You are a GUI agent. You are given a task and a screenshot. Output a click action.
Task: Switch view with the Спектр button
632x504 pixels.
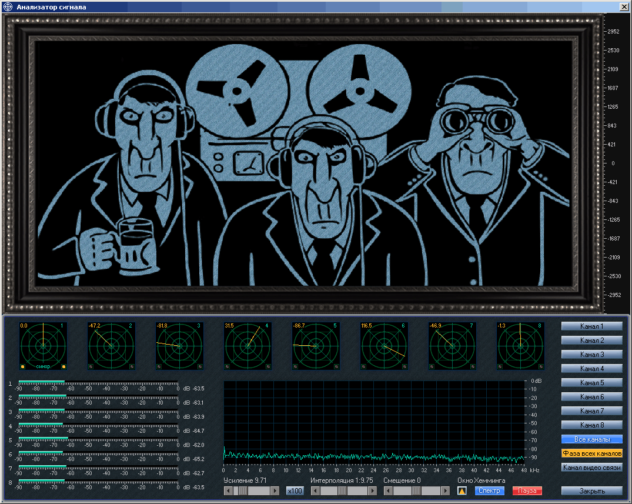point(489,490)
